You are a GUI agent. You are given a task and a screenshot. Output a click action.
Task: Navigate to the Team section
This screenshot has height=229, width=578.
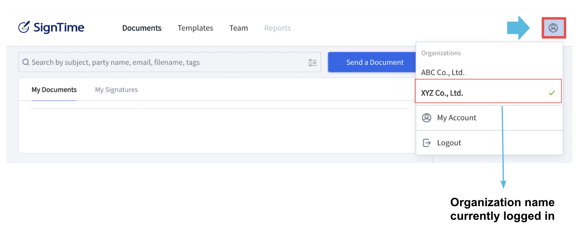tap(239, 28)
